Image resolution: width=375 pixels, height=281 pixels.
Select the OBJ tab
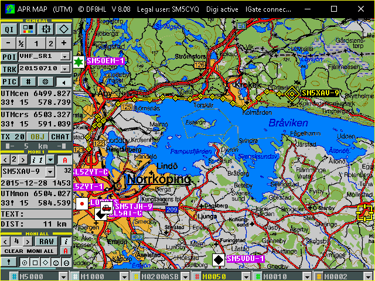tap(36, 137)
